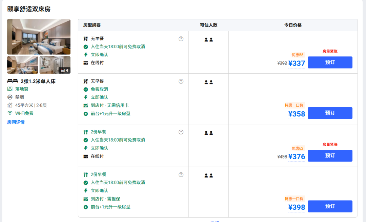Open 房间详情 room details link
This screenshot has width=366, height=222.
coord(16,122)
